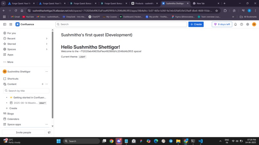Click the Confluence search field
This screenshot has width=259, height=145.
point(121,24)
